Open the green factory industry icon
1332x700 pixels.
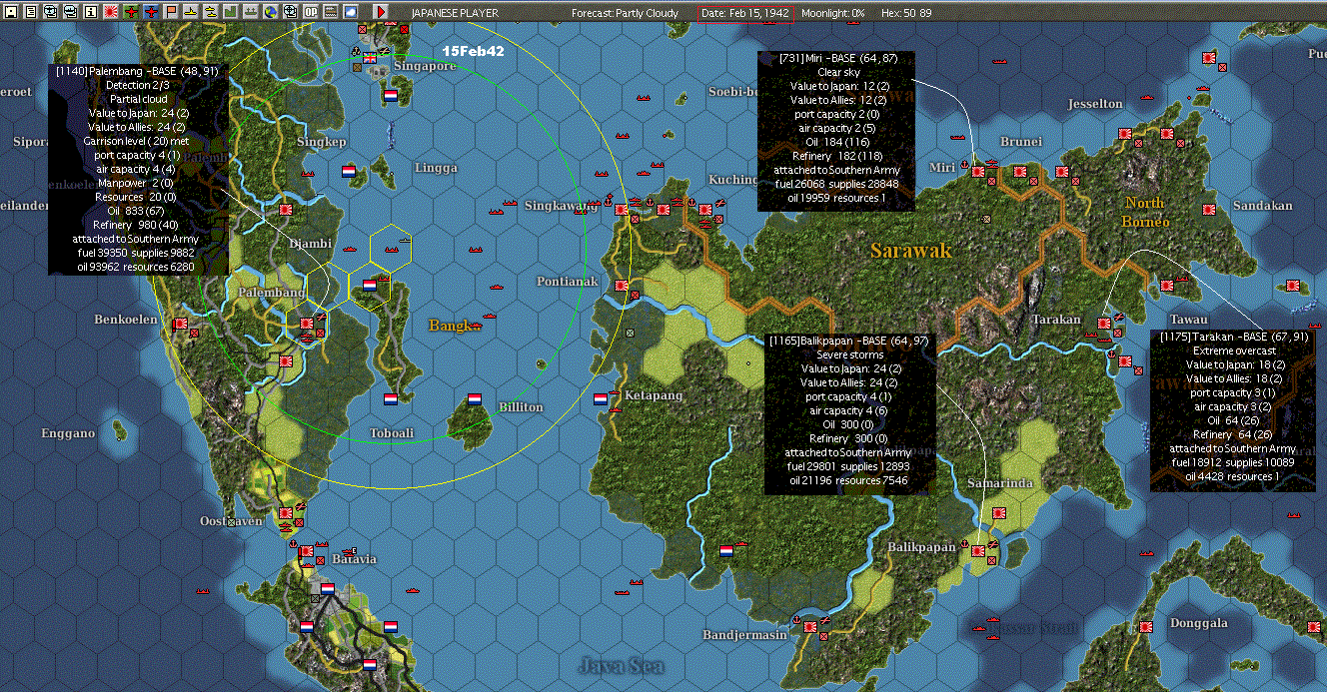229,12
